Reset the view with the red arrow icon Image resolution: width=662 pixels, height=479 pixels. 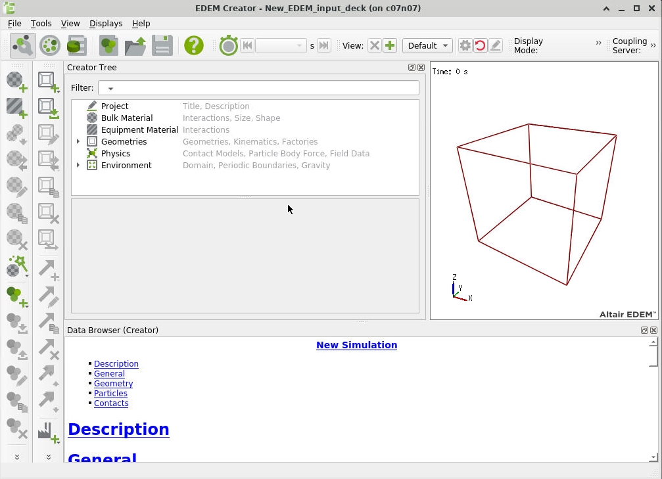coord(480,45)
